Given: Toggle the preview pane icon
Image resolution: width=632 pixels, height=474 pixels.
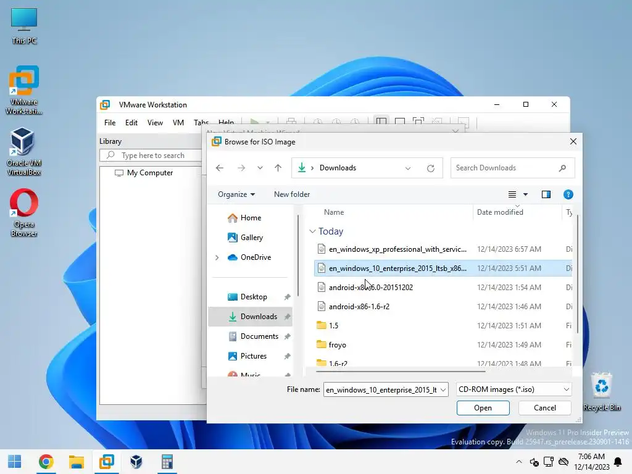Looking at the screenshot, I should 546,194.
